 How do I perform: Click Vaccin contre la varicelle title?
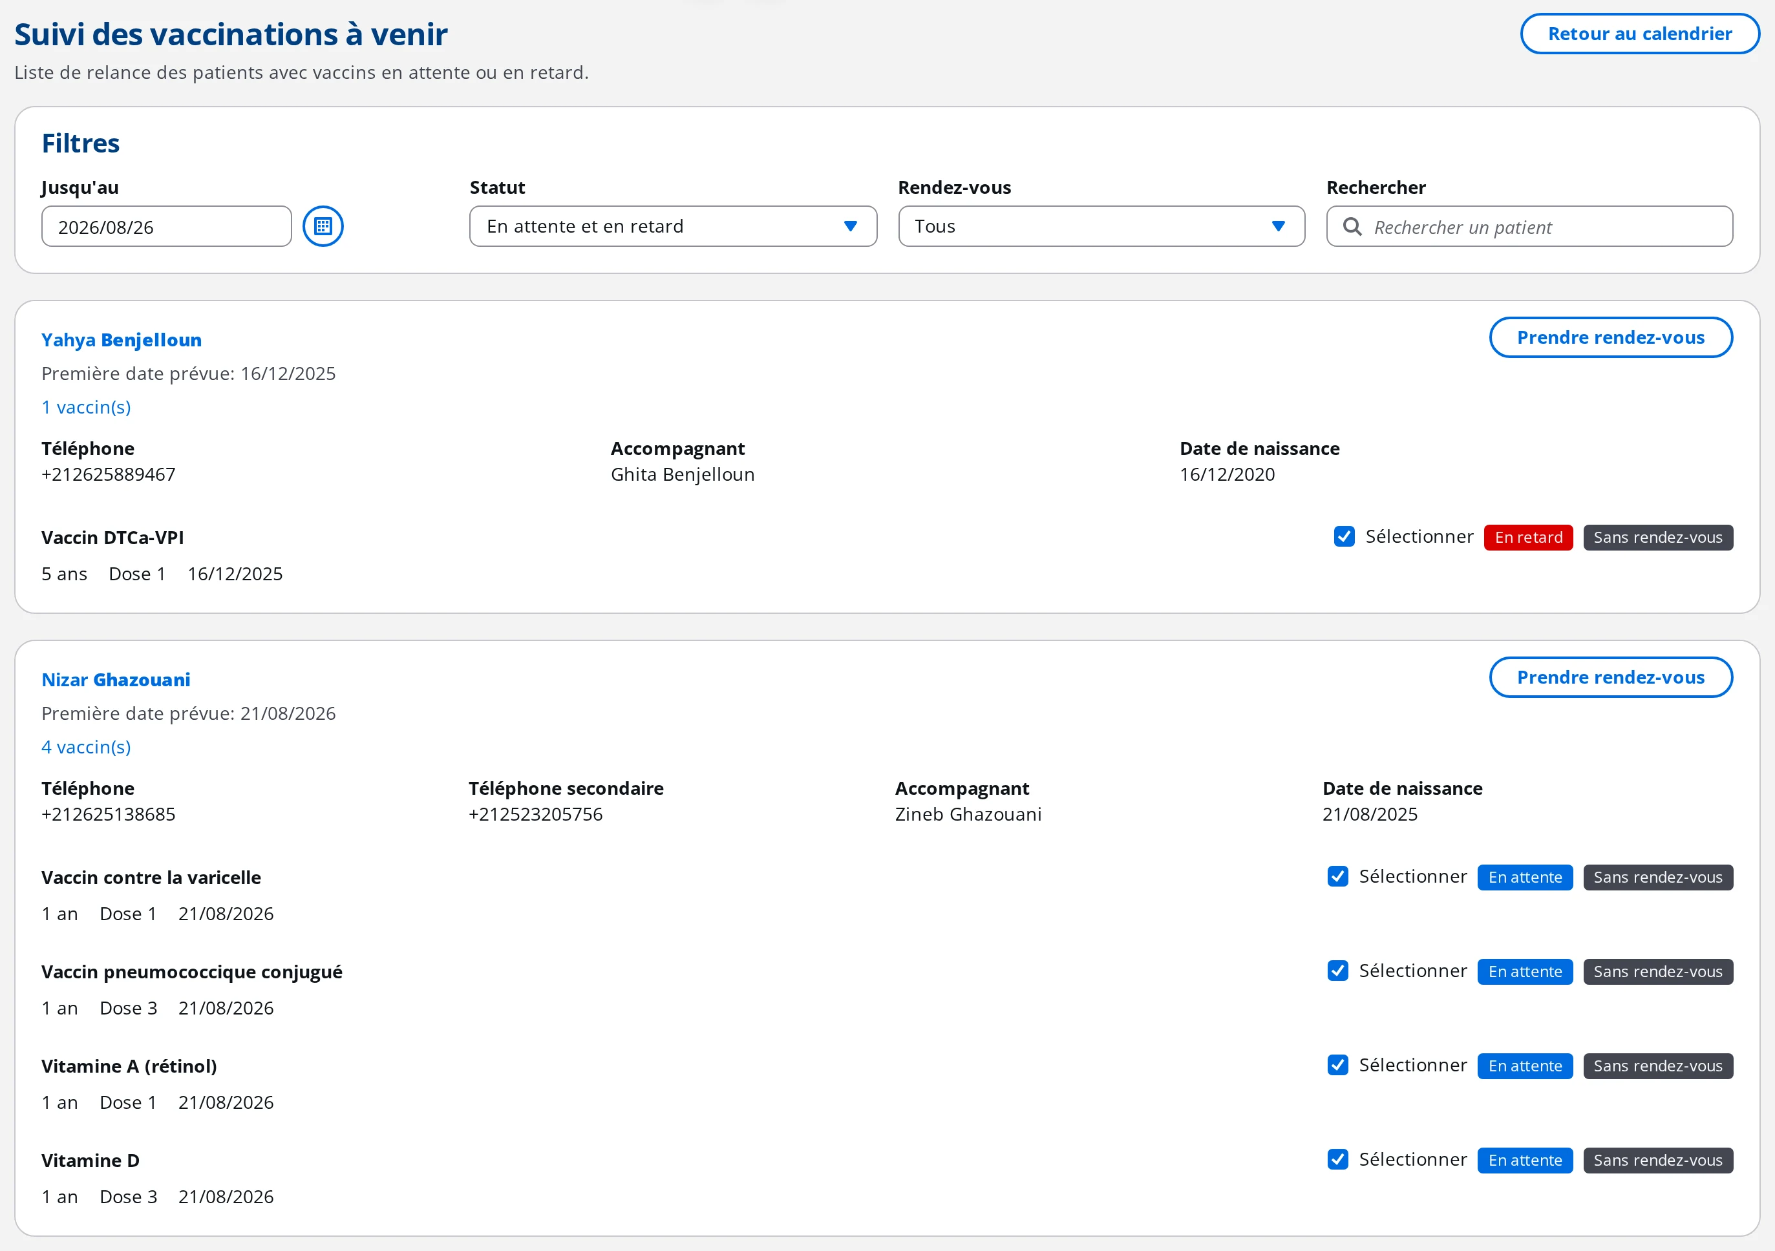pyautogui.click(x=151, y=878)
